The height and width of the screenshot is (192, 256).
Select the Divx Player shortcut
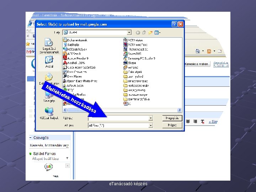coord(73,76)
